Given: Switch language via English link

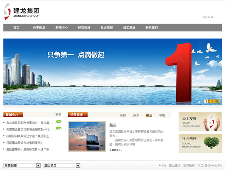Looking at the screenshot, I should 208,17.
